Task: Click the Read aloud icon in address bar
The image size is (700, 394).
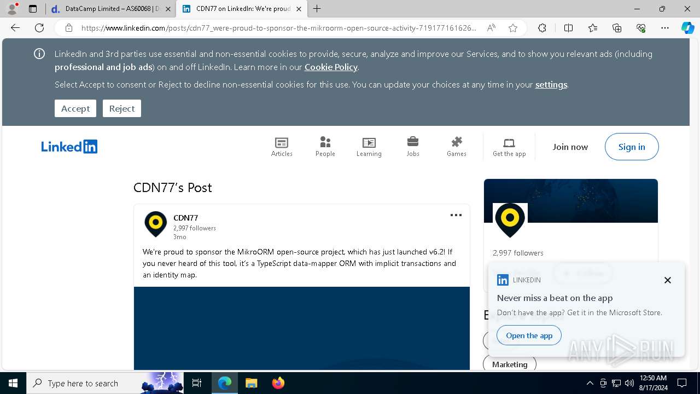Action: point(491,28)
